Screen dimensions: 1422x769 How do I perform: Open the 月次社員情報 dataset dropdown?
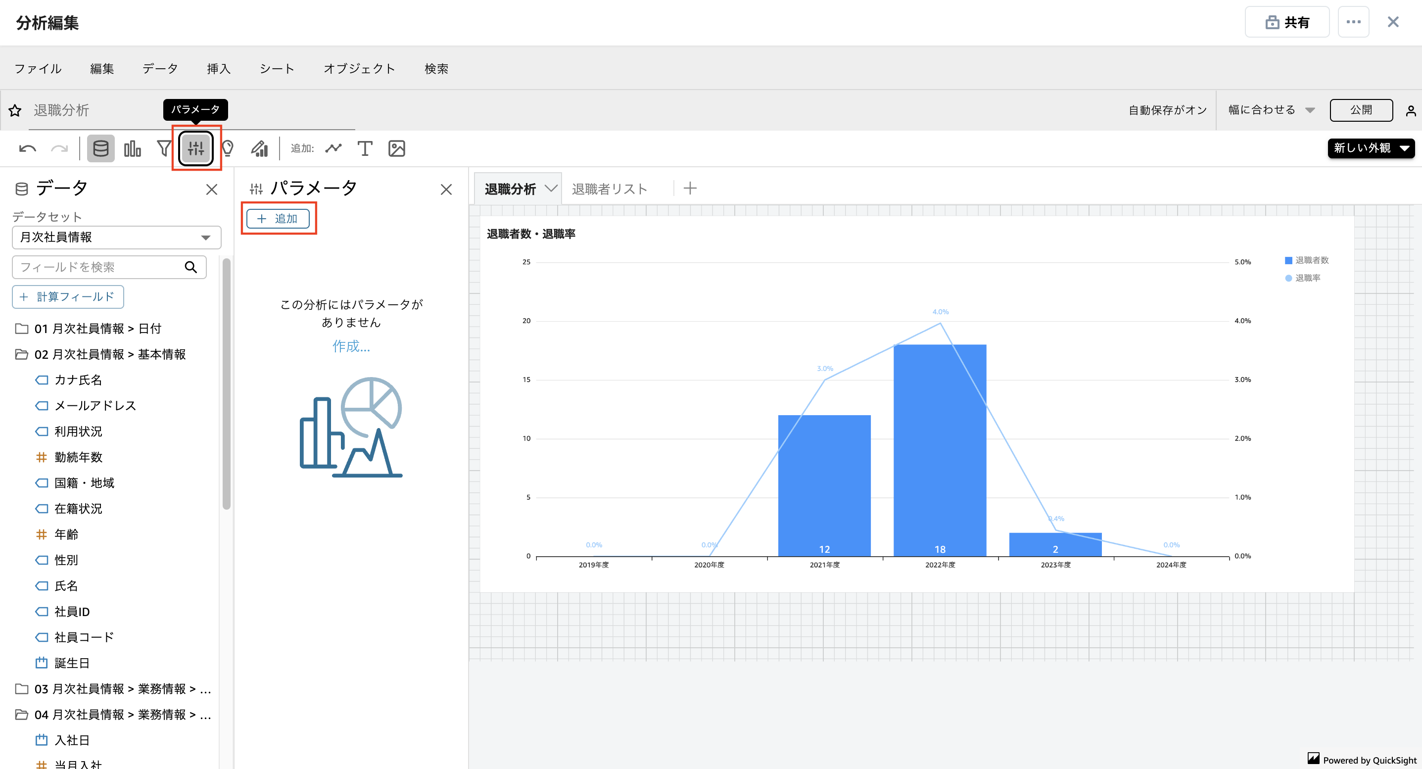[x=116, y=238]
